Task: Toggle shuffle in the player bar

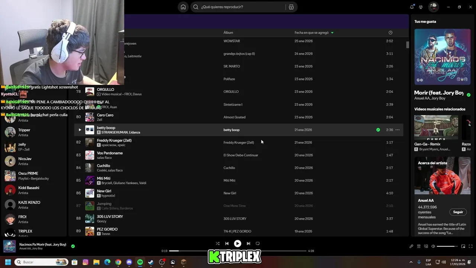Action: pos(218,243)
